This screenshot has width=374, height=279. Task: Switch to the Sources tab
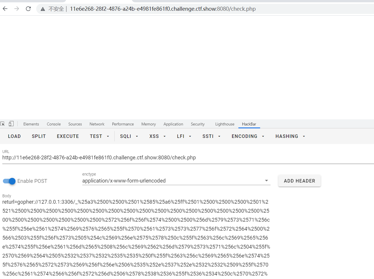point(75,124)
